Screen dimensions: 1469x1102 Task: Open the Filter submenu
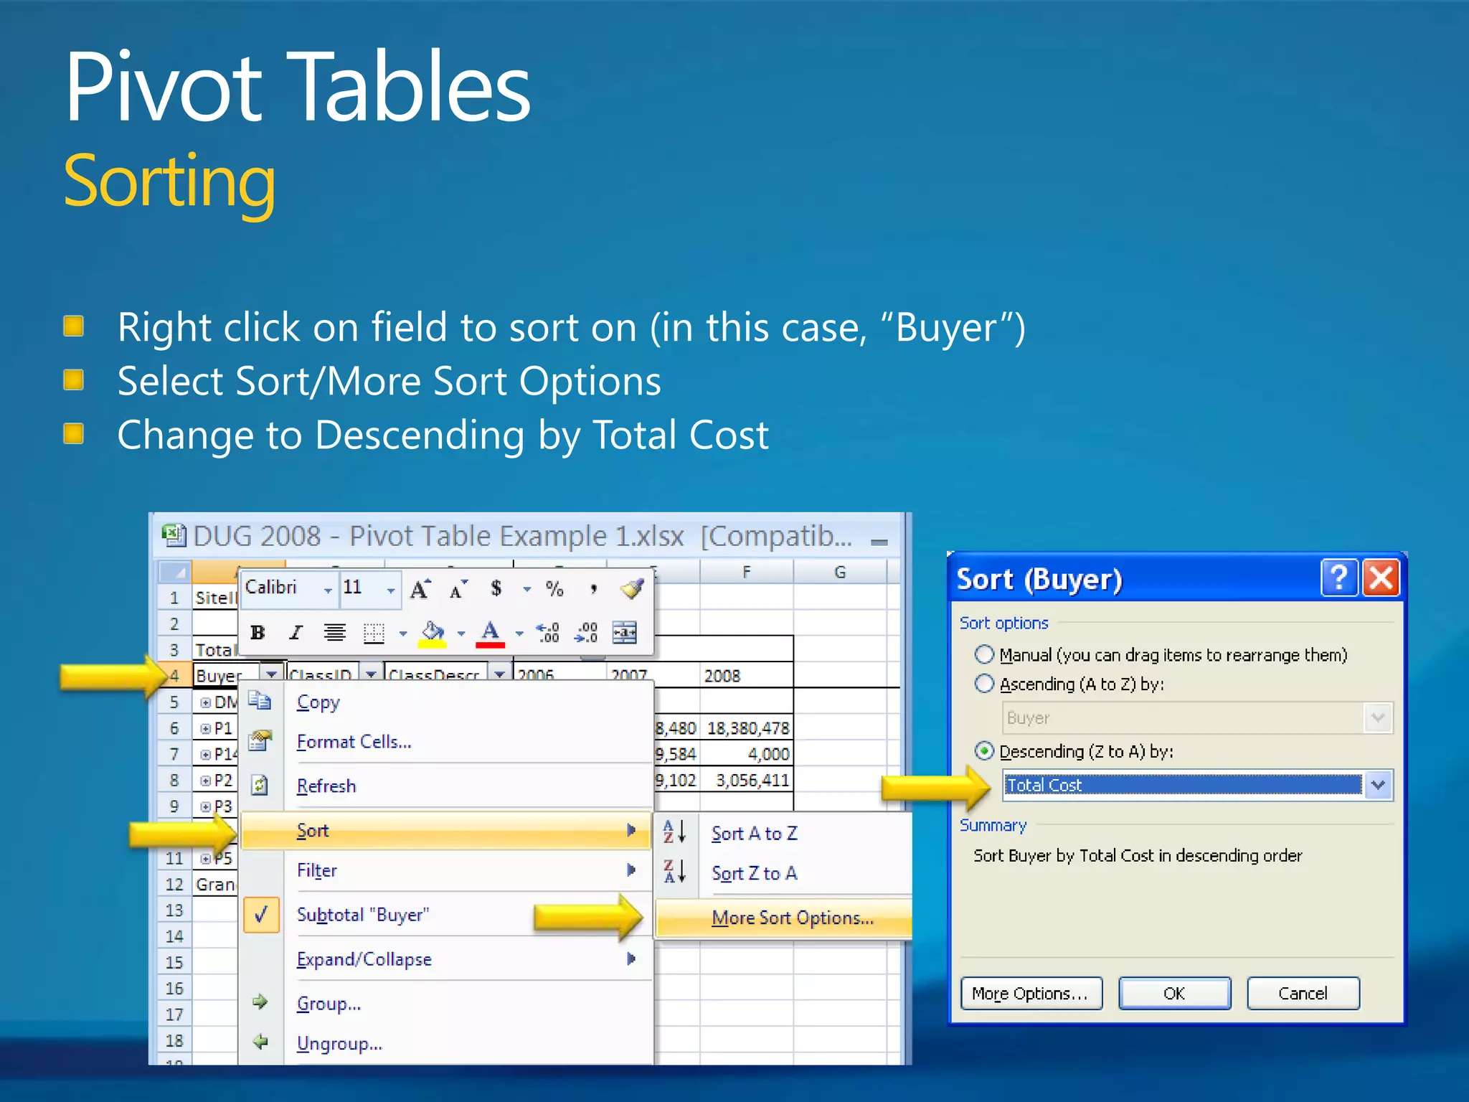pos(446,870)
